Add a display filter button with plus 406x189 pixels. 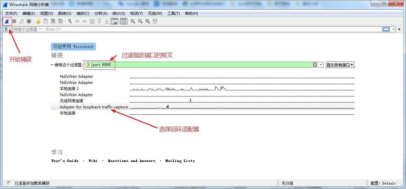pos(399,29)
